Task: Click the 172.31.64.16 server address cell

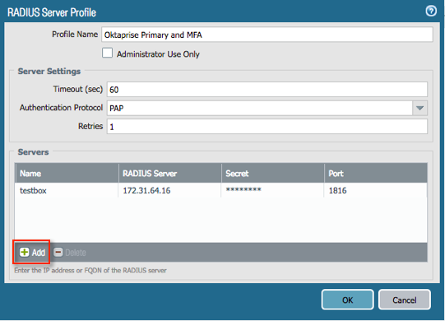Action: click(x=169, y=190)
